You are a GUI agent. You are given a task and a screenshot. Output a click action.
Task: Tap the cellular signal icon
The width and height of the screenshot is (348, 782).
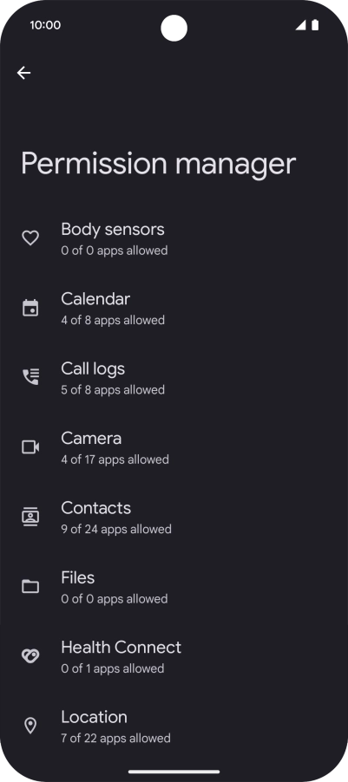(300, 25)
